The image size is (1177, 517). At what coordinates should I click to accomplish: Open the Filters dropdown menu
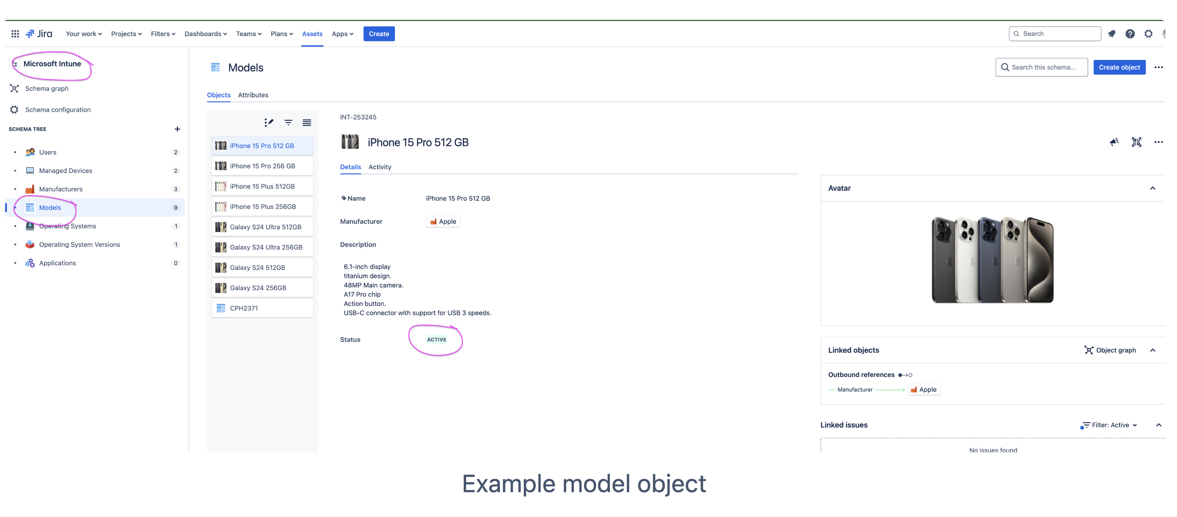(163, 34)
